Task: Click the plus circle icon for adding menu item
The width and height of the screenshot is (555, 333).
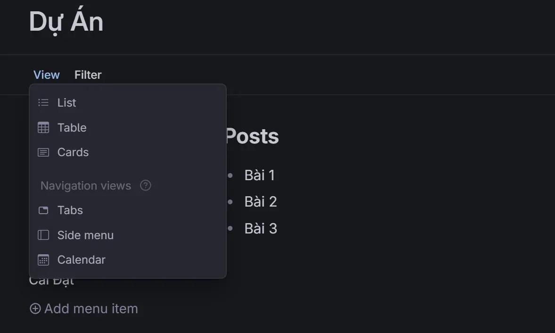Action: [x=35, y=308]
